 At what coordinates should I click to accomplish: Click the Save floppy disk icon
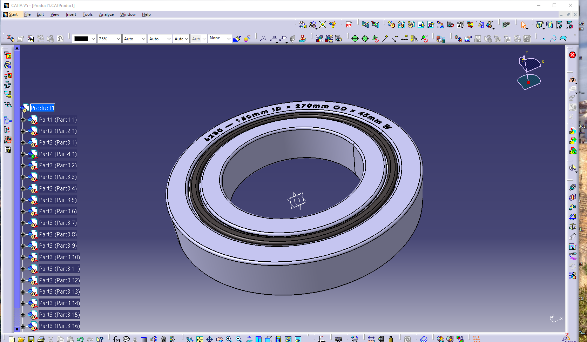coord(31,339)
